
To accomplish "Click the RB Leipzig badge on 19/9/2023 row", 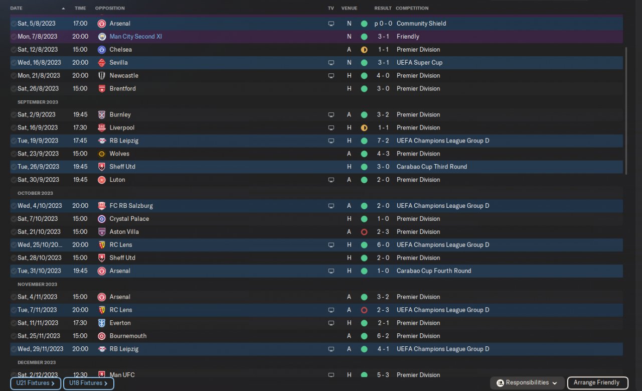I will click(102, 141).
